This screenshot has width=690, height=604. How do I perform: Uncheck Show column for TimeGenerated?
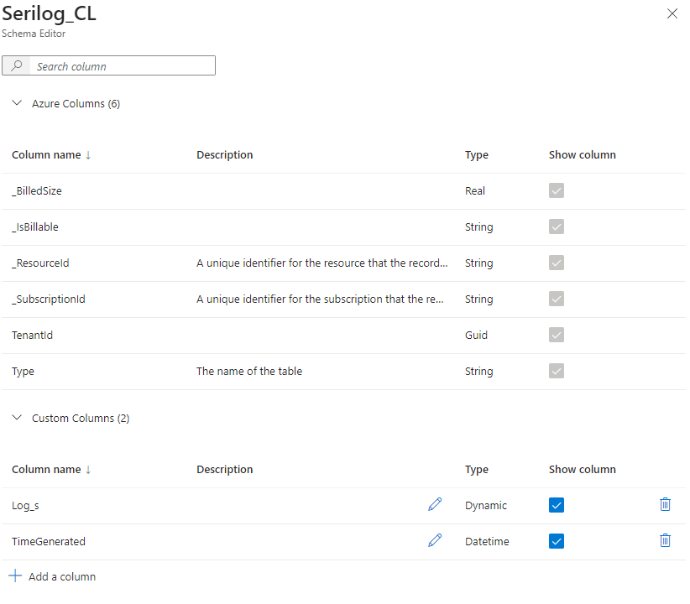(x=557, y=541)
